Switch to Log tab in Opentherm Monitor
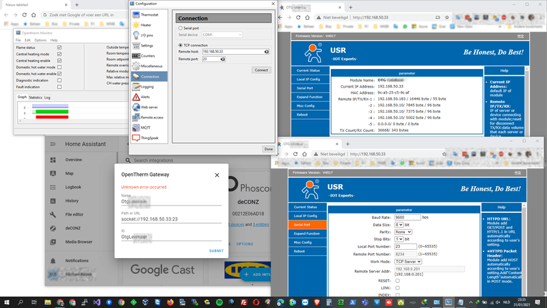 coord(47,97)
